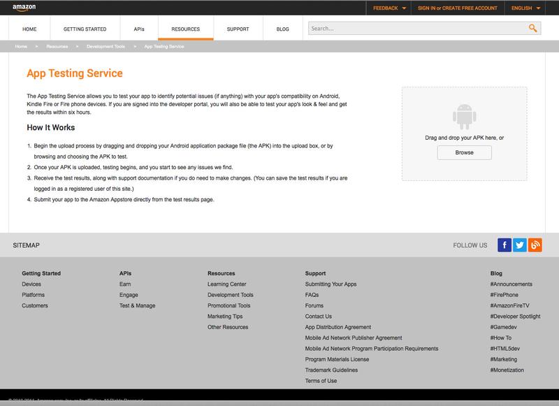Image resolution: width=559 pixels, height=406 pixels.
Task: Open the #How To blog tag
Action: [501, 338]
